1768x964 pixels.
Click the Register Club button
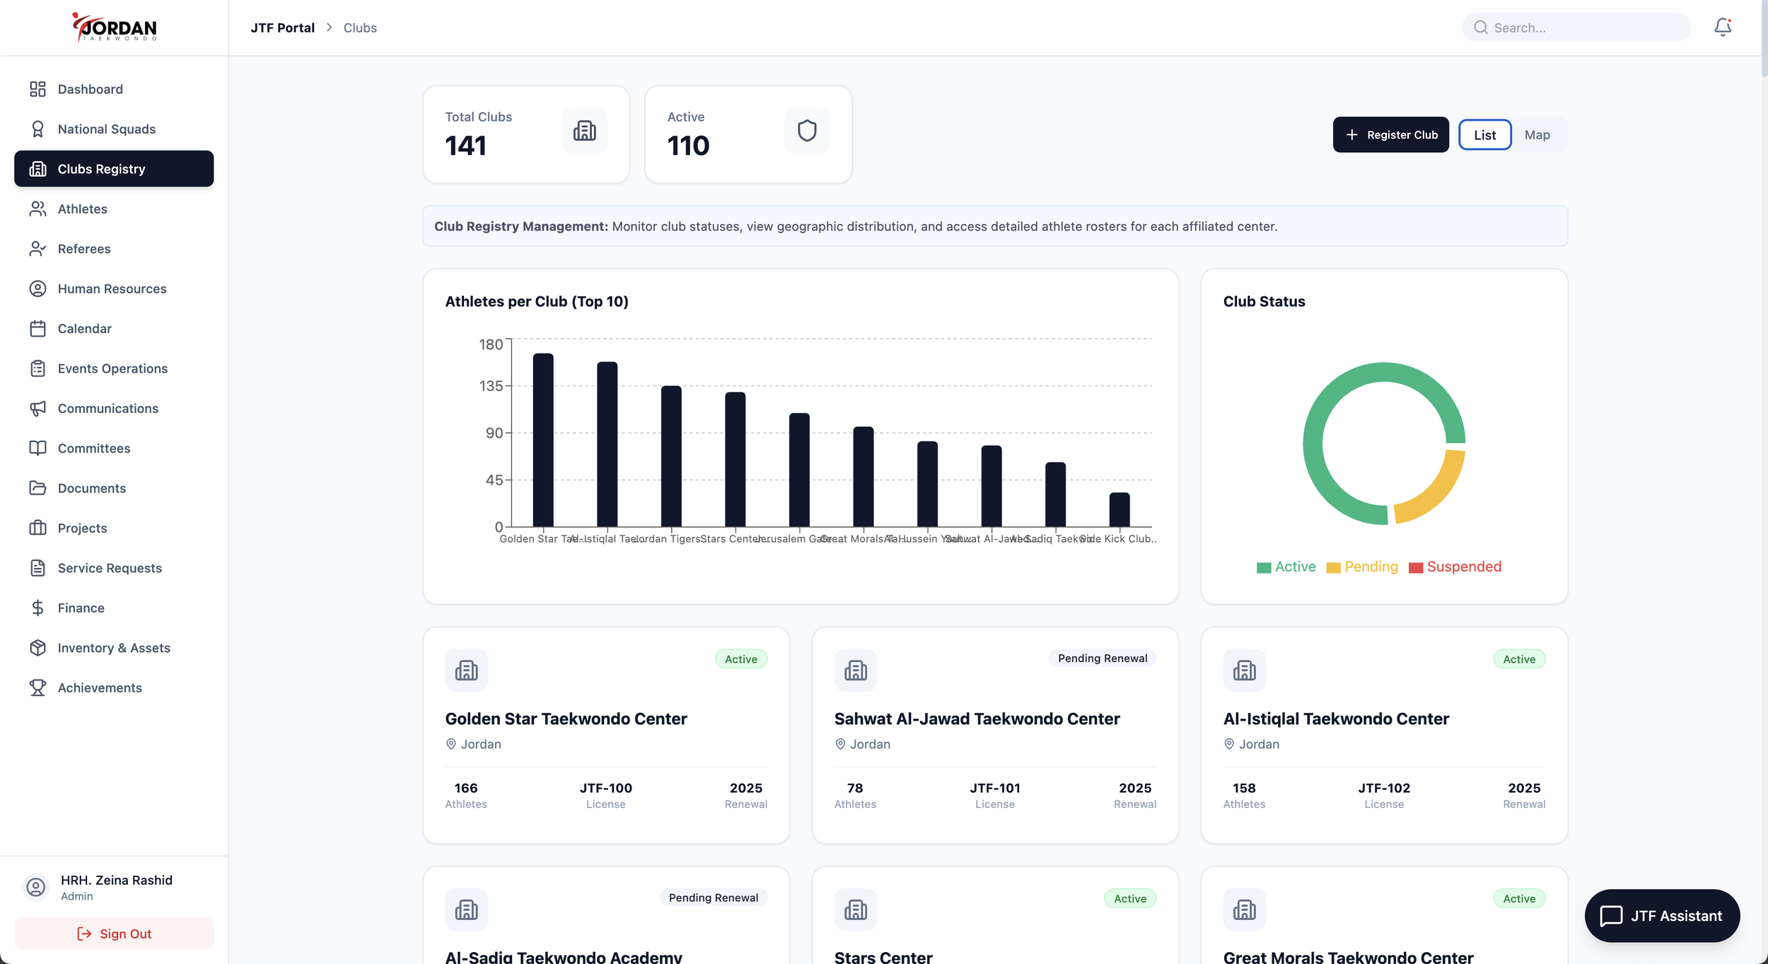tap(1390, 135)
